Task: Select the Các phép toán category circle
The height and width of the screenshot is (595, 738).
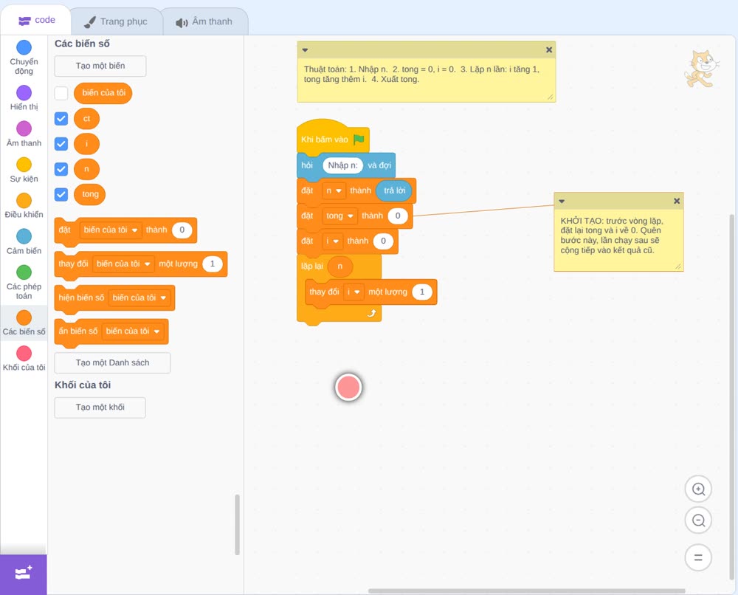Action: 24,272
